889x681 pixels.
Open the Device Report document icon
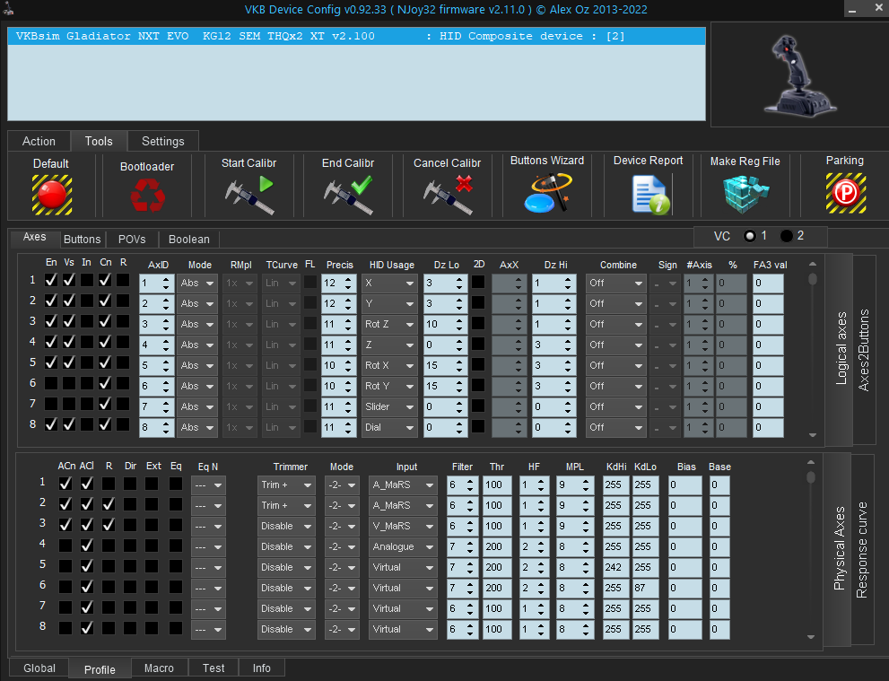(650, 195)
